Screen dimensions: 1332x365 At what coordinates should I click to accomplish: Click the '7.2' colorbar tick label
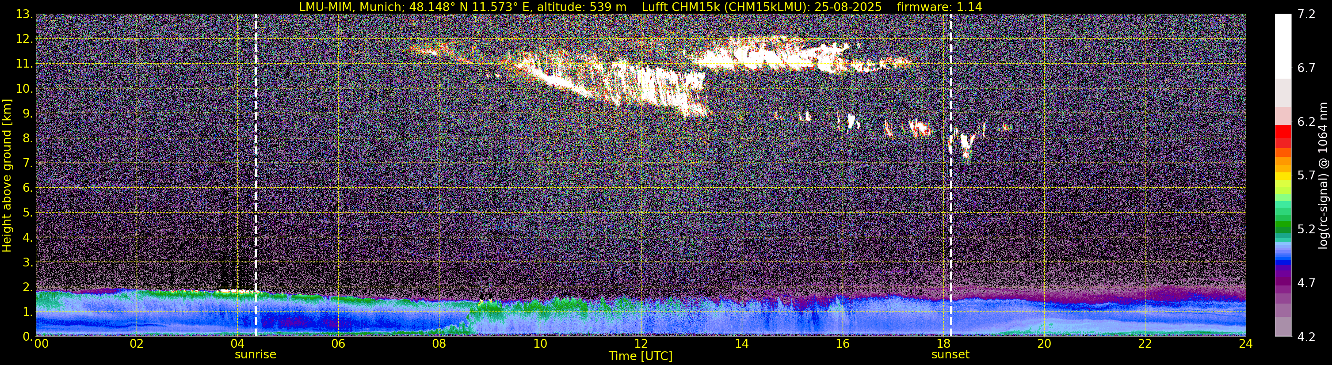pyautogui.click(x=1306, y=15)
